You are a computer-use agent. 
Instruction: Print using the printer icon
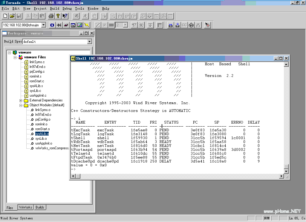point(51,16)
